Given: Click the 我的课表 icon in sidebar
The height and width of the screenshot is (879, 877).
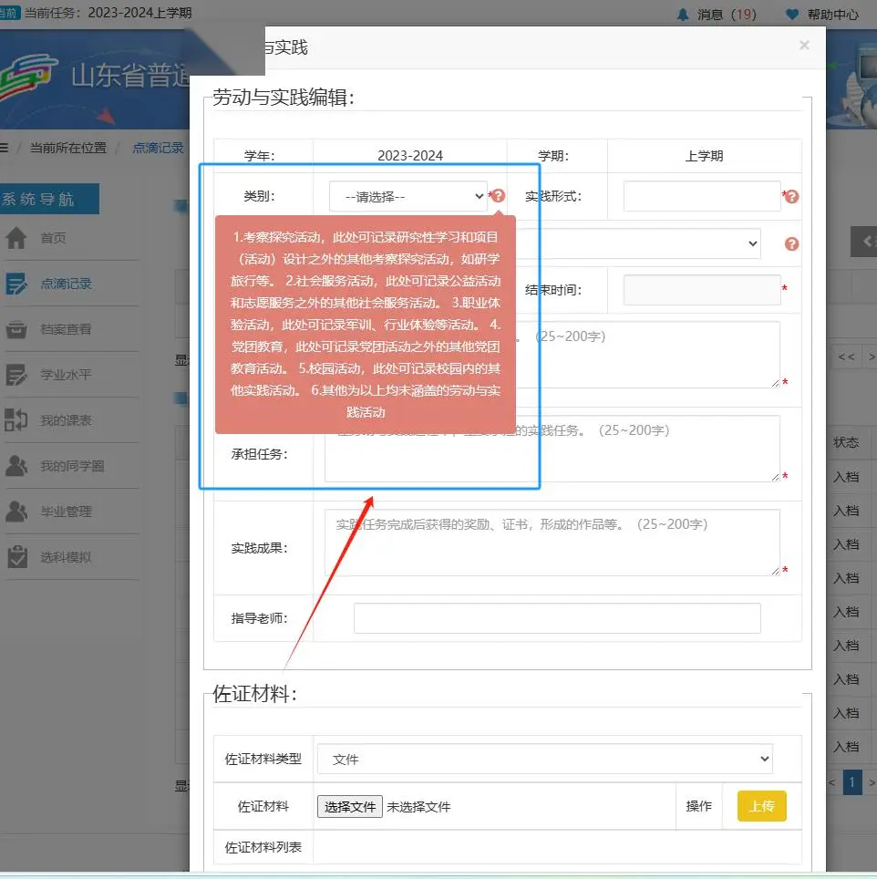Looking at the screenshot, I should (x=16, y=419).
